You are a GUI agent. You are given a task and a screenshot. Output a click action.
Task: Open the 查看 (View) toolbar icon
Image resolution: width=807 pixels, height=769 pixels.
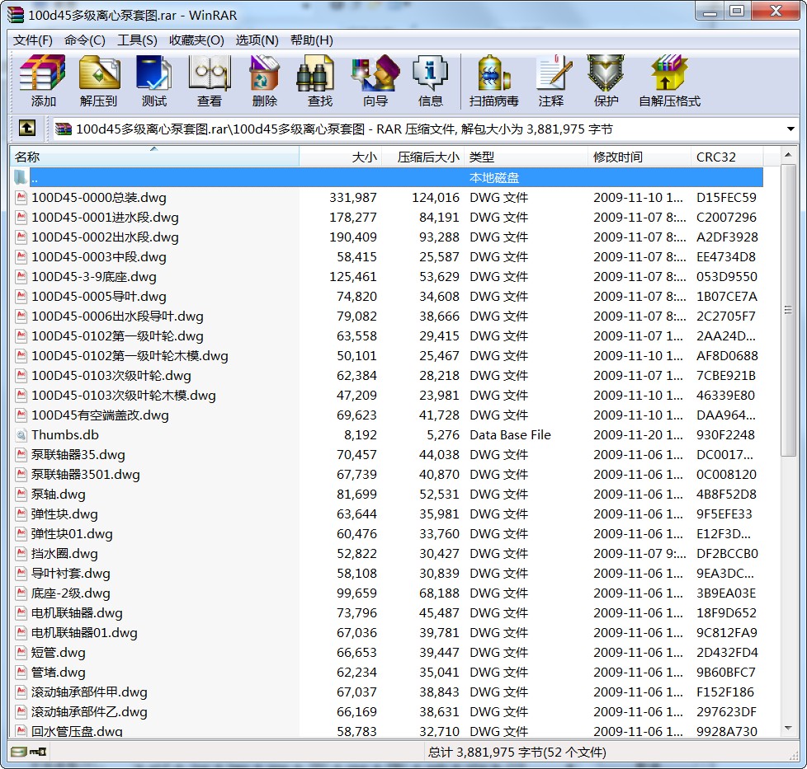click(x=209, y=73)
